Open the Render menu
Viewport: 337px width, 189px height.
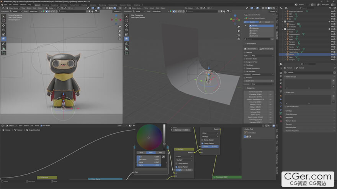click(x=16, y=5)
